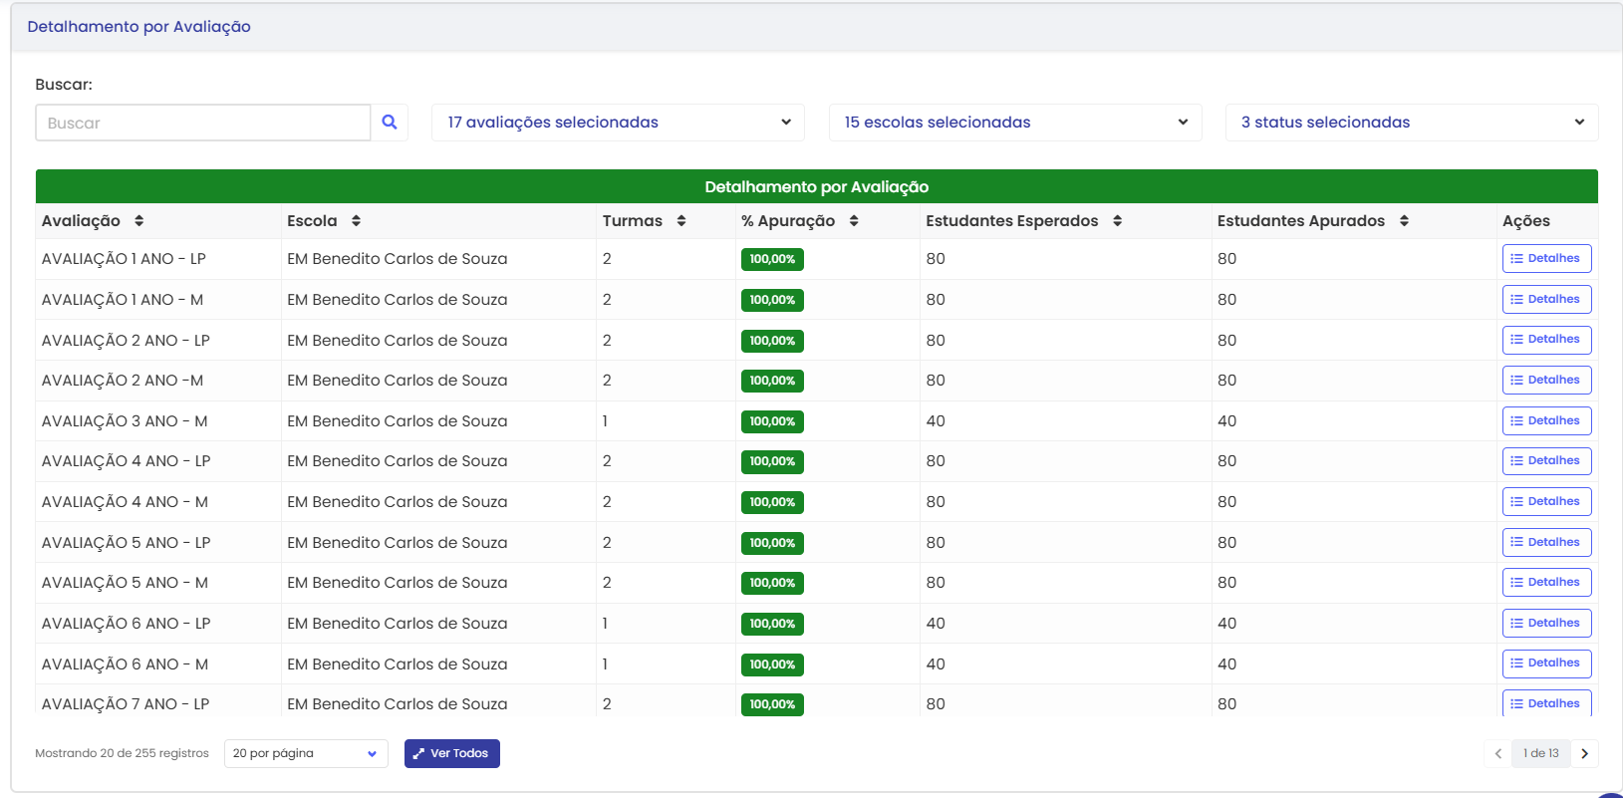View Detalhes for AVALIAÇÃO 6 ANO - LP
The height and width of the screenshot is (798, 1623).
(x=1546, y=624)
